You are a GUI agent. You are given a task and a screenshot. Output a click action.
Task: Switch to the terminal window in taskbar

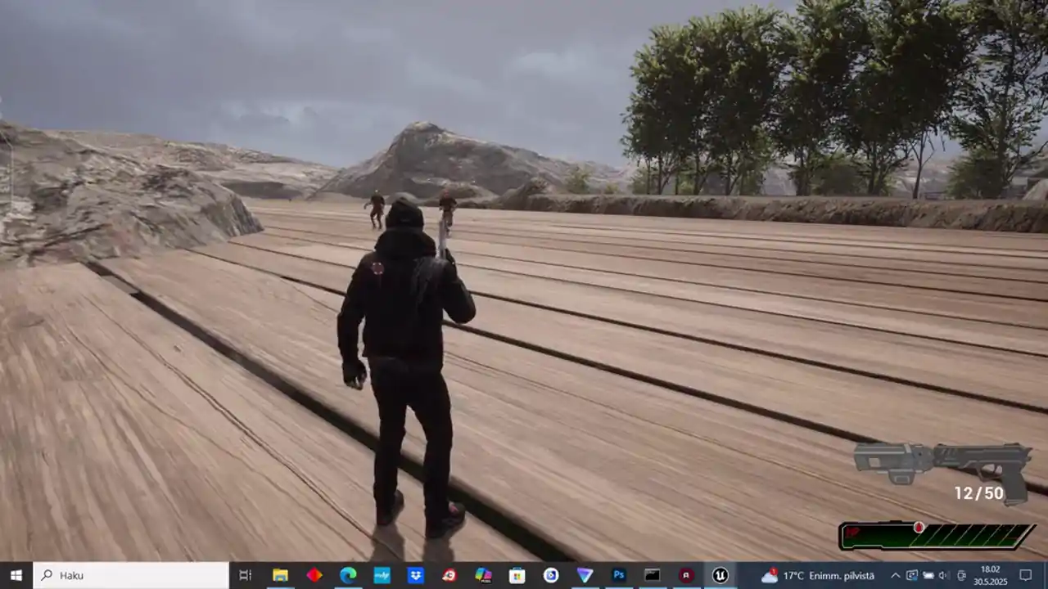(x=653, y=575)
